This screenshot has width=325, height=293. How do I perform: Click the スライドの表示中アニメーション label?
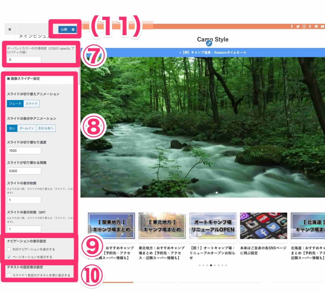click(31, 119)
